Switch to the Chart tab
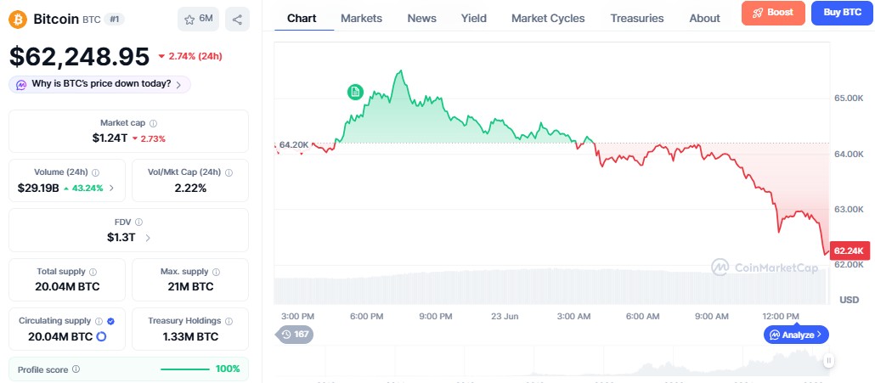Viewport: 875px width, 383px height. pyautogui.click(x=302, y=19)
